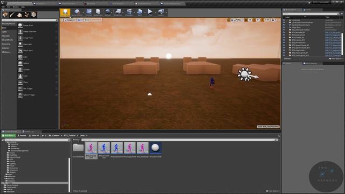Screen dimensions: 345x194
Task: Click the Save Current toolbar button
Action: [65, 12]
